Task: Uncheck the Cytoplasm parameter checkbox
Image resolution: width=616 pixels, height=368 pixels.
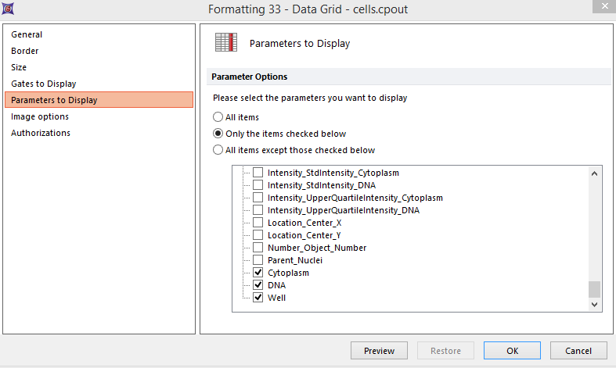Action: click(x=258, y=273)
